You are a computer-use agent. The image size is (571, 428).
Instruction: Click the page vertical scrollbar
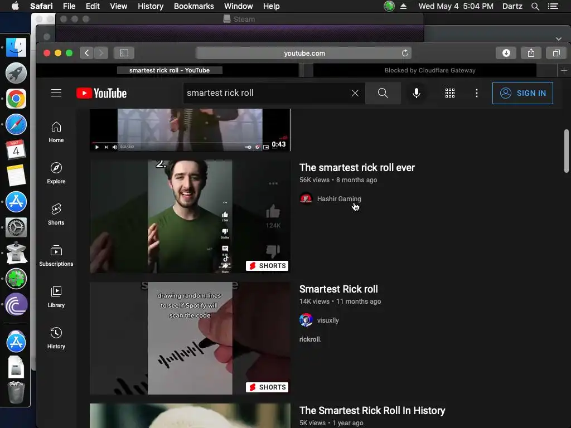567,151
